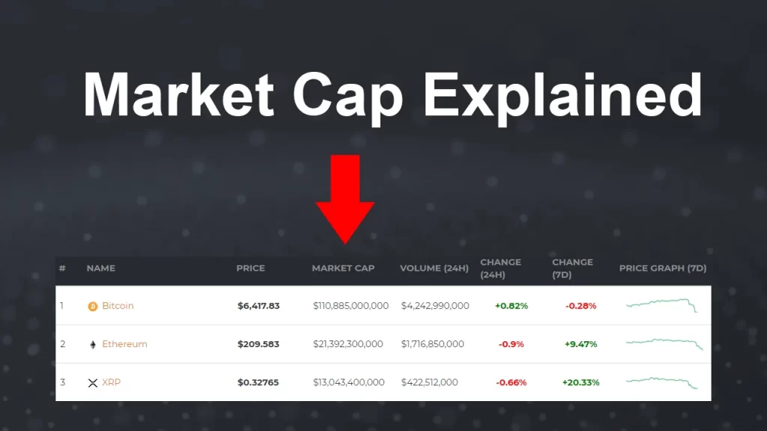The width and height of the screenshot is (767, 431).
Task: Expand the PRICE GRAPH (7D) header
Action: tap(662, 268)
